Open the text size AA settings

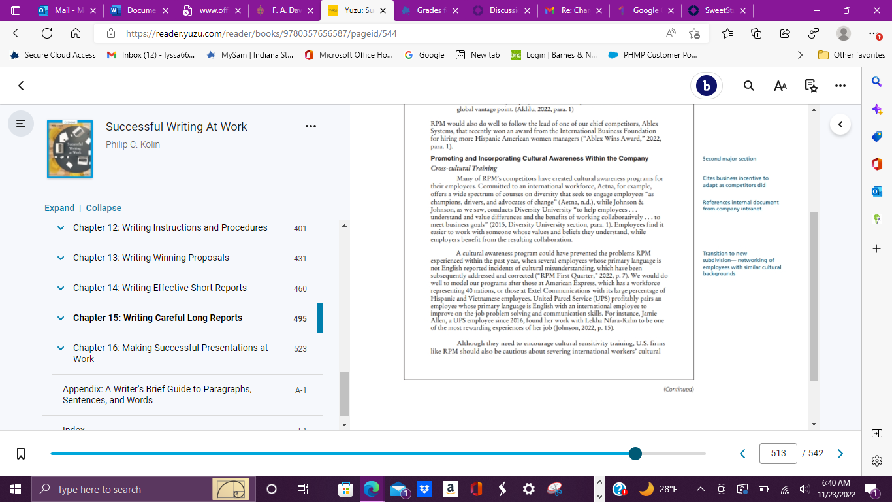point(780,86)
